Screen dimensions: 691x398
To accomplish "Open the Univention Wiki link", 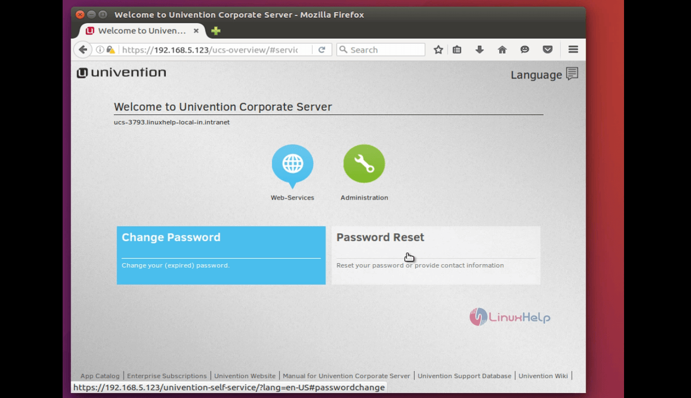I will point(543,376).
